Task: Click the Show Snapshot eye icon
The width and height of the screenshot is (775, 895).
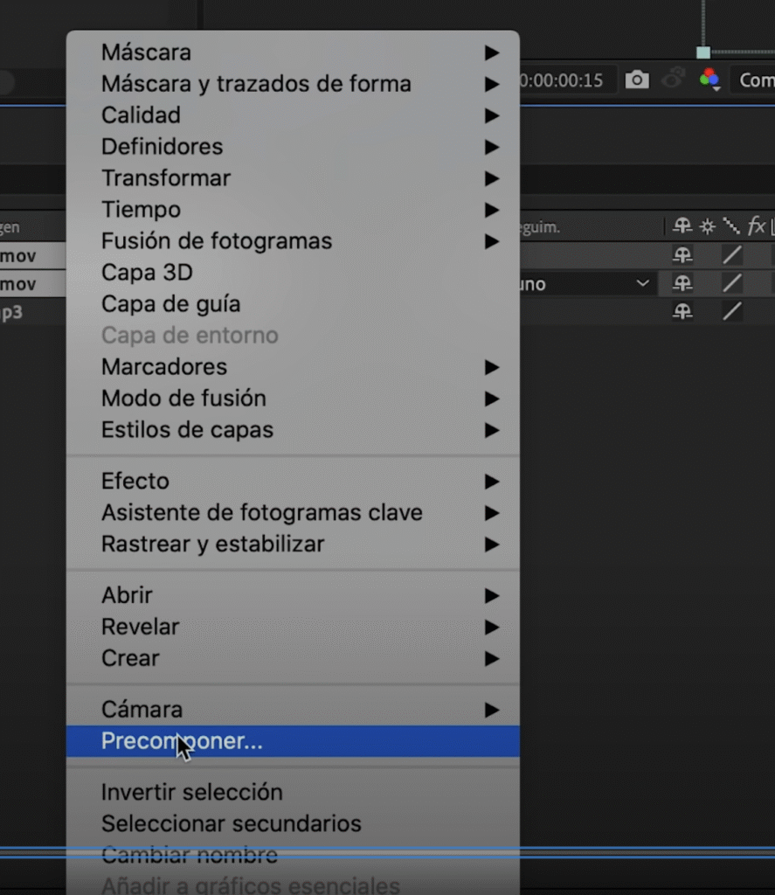Action: [x=673, y=80]
